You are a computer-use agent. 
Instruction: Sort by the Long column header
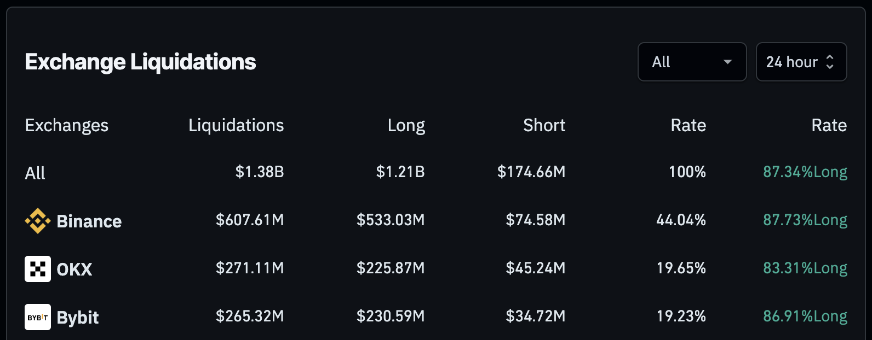coord(406,125)
